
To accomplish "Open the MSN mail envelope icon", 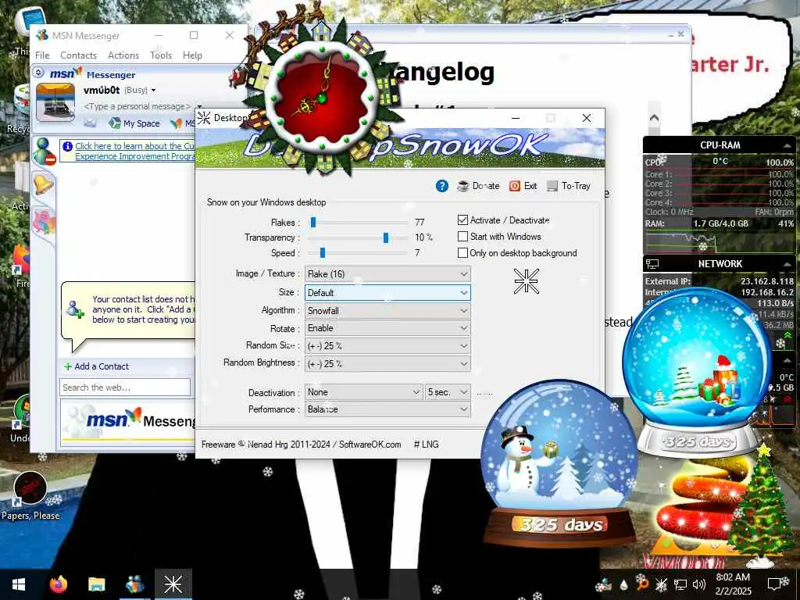I will tap(90, 123).
